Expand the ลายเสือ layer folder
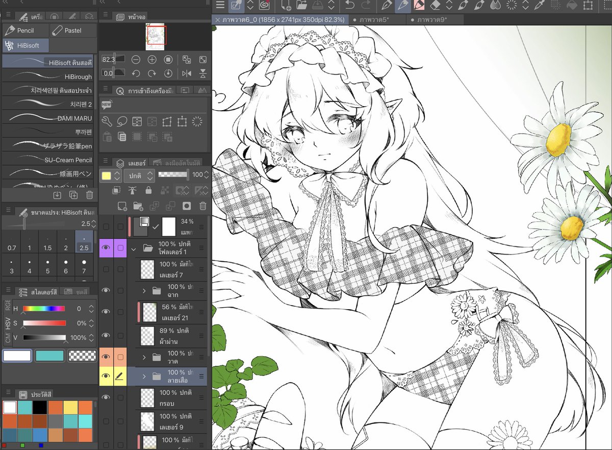The image size is (612, 450). (x=144, y=377)
